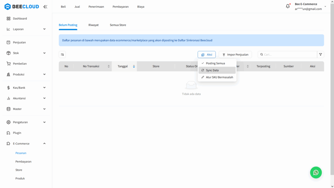Expand the Laporan menu
This screenshot has width=334, height=188.
(45, 29)
